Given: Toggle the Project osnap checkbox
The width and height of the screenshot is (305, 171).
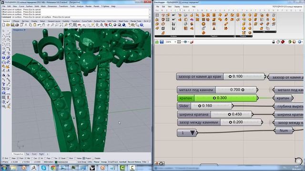Looking at the screenshot, I should pos(84,158).
